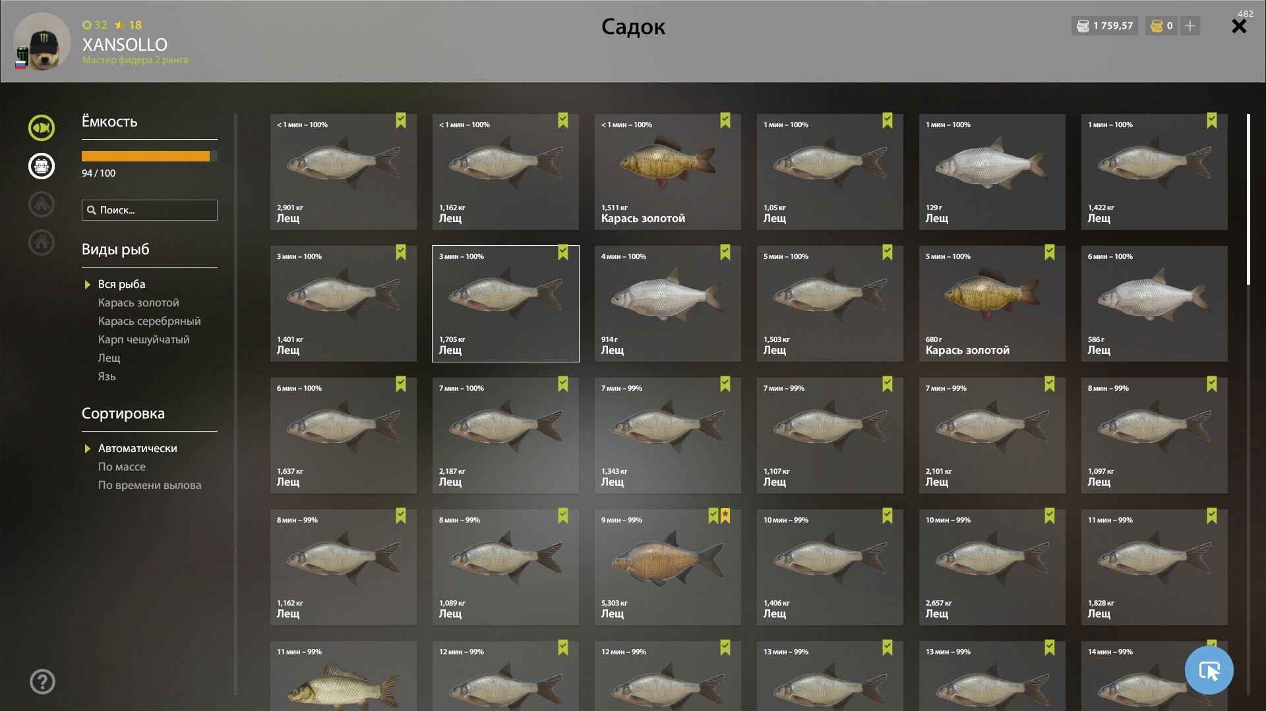Click the gold coins balance icon

[x=1157, y=26]
